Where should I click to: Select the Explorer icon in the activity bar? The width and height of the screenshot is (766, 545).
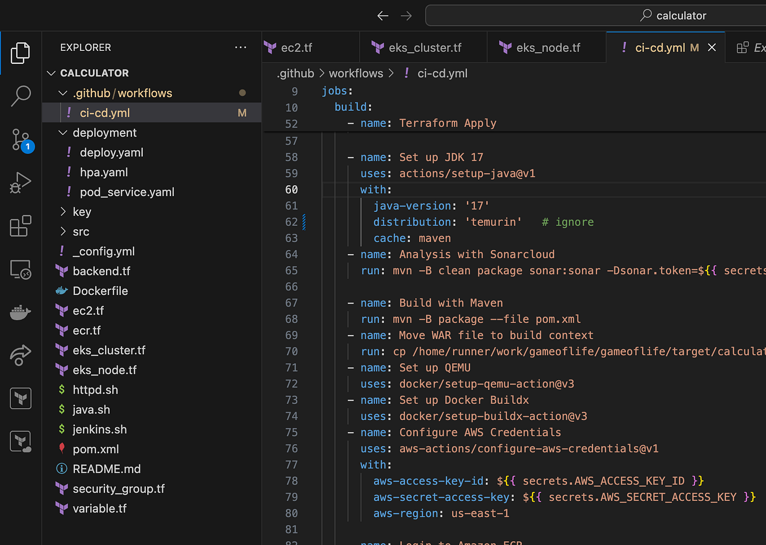click(x=21, y=53)
